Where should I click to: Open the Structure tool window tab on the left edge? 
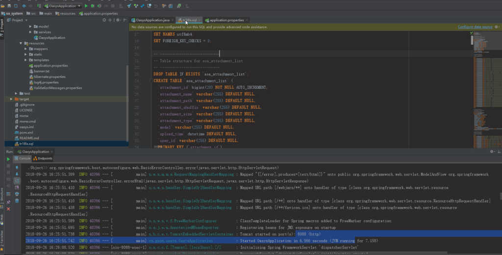pos(2,198)
